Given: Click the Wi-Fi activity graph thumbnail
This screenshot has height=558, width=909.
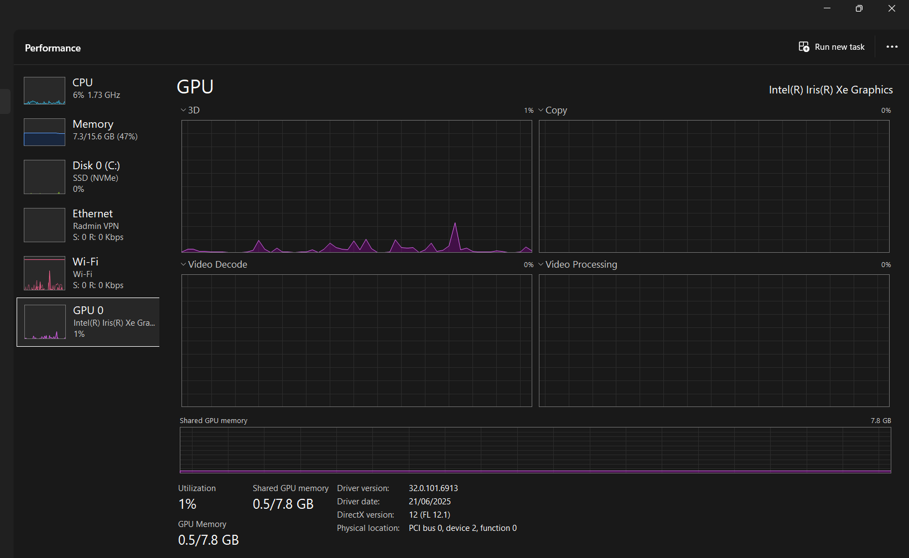Looking at the screenshot, I should click(x=44, y=273).
